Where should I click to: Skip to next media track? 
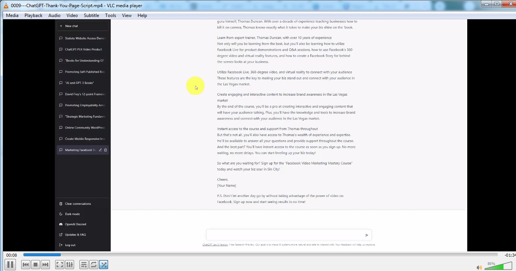pos(45,265)
